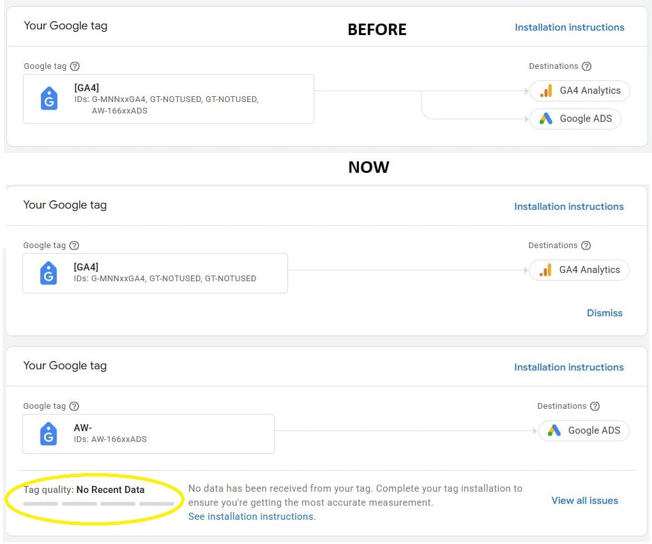The image size is (652, 544).
Task: Click the Tag quality progress bar
Action: point(98,504)
